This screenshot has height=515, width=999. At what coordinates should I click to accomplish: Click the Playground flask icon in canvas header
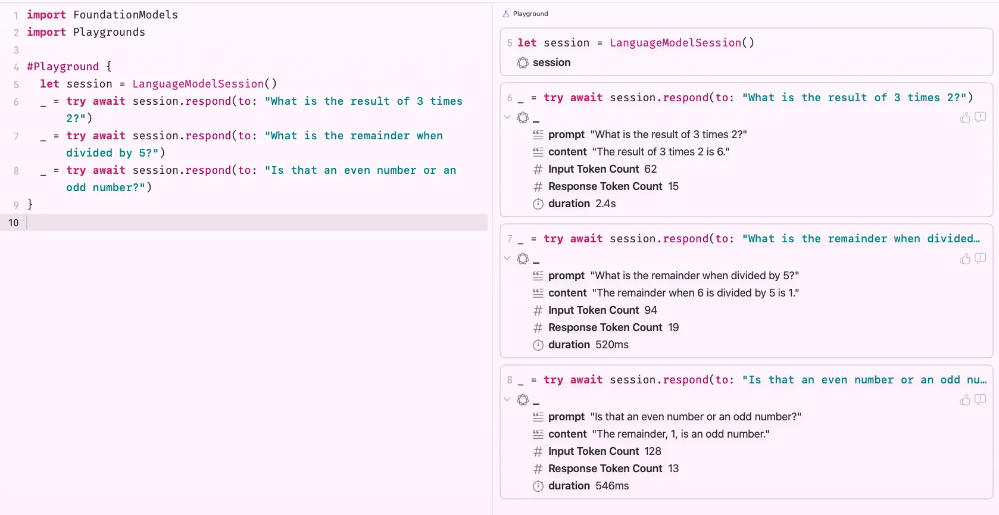pyautogui.click(x=506, y=14)
